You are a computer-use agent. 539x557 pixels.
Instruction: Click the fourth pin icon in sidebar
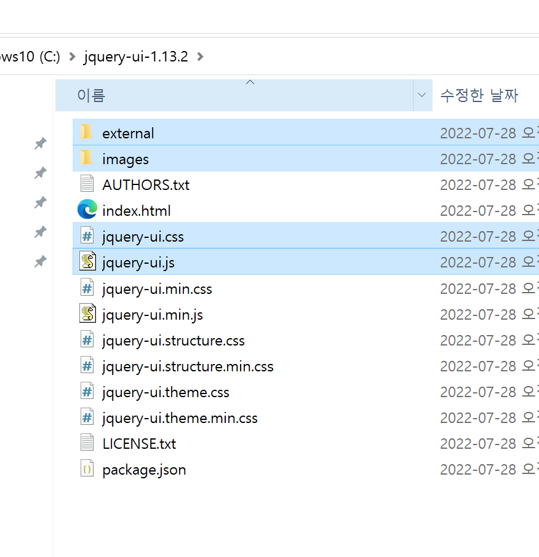click(x=41, y=232)
